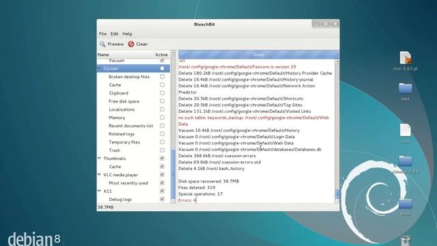The width and height of the screenshot is (437, 246).
Task: Click the Clean button label
Action: pyautogui.click(x=142, y=44)
